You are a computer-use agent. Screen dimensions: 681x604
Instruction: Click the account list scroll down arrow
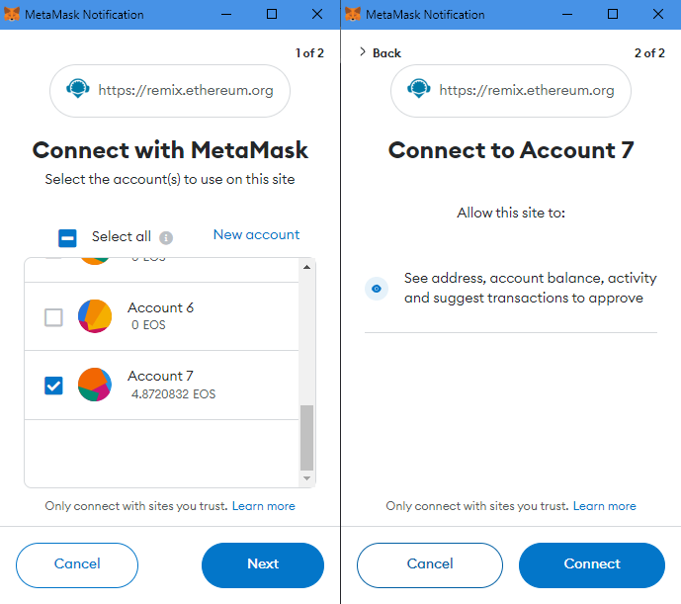[306, 478]
